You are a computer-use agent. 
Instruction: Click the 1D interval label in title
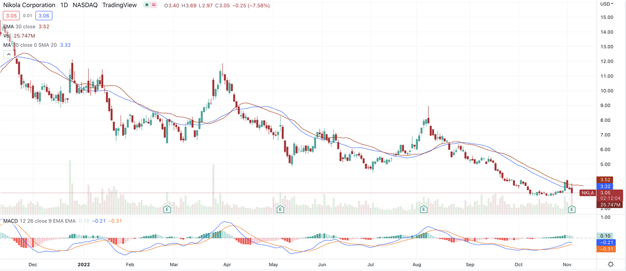64,5
